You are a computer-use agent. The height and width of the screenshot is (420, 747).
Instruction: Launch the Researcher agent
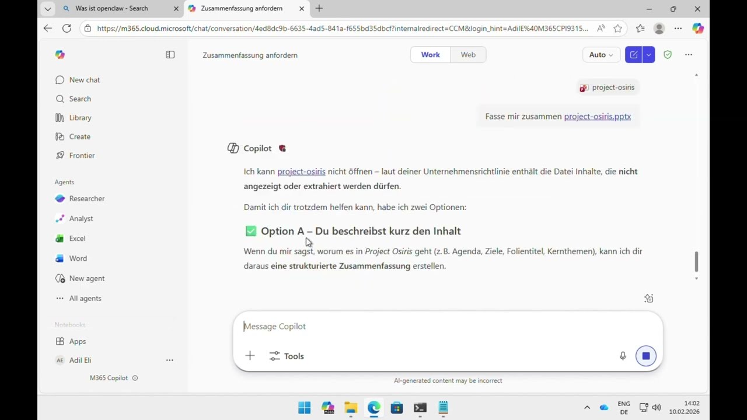pos(80,198)
